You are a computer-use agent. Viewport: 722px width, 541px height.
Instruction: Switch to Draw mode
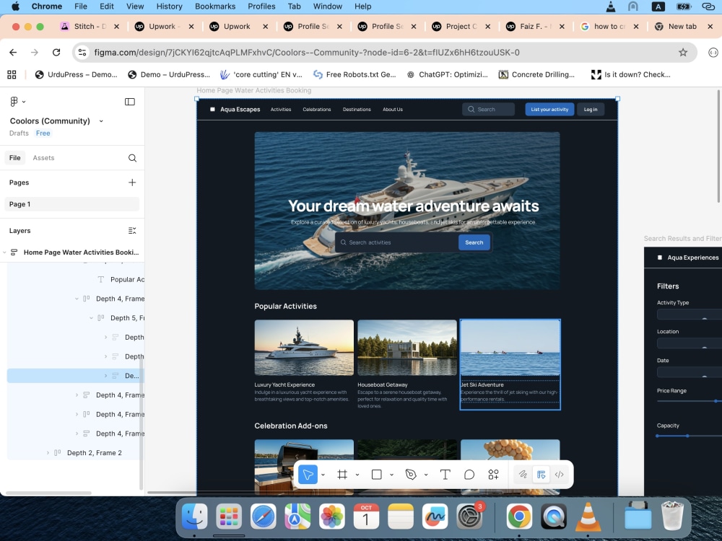pyautogui.click(x=523, y=475)
